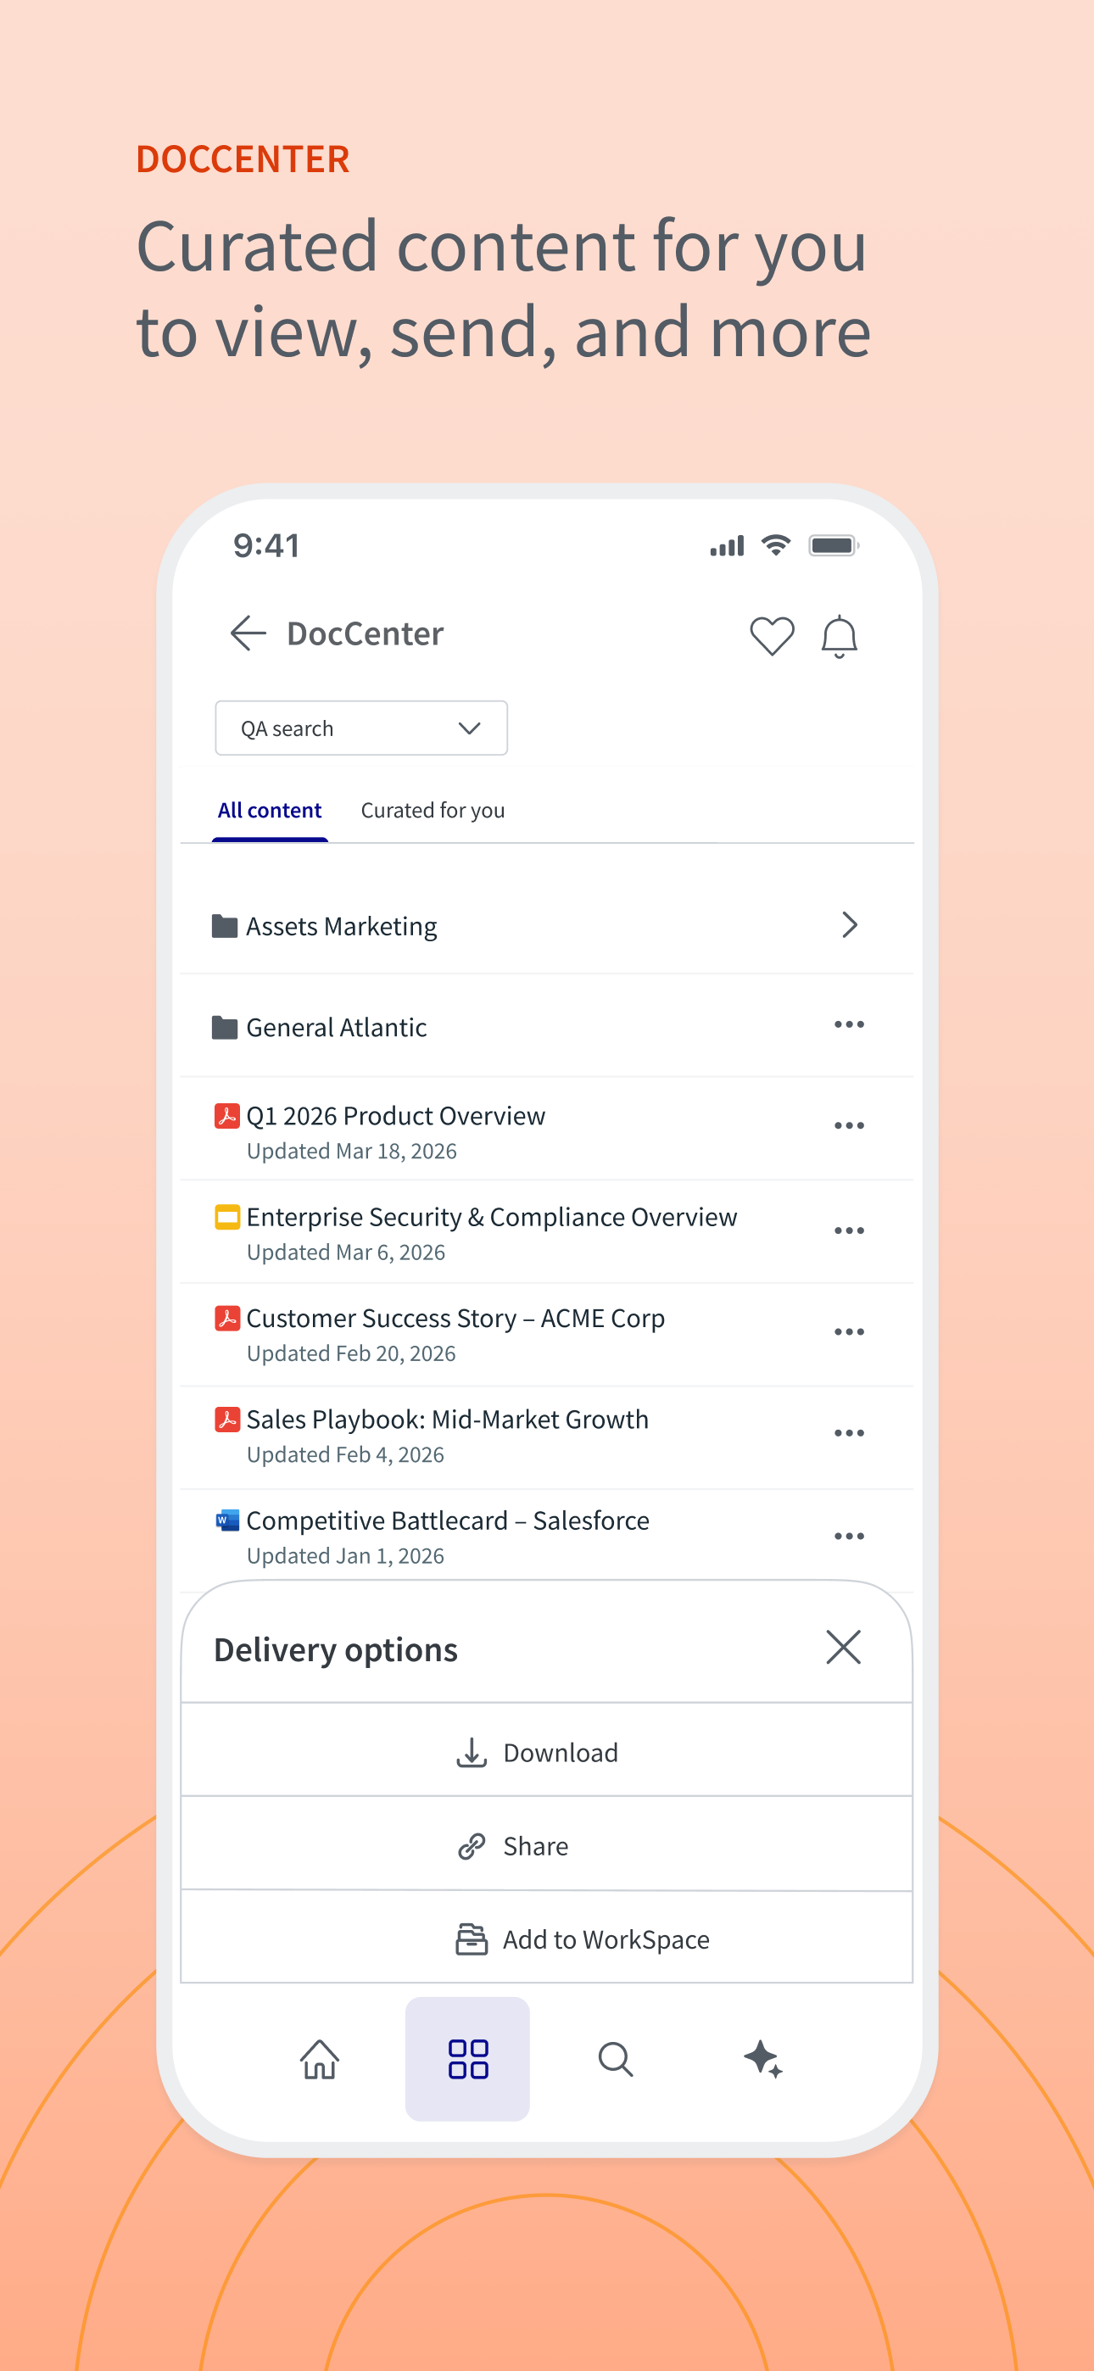The image size is (1094, 2371).
Task: Close the Delivery options sheet
Action: [x=843, y=1648]
